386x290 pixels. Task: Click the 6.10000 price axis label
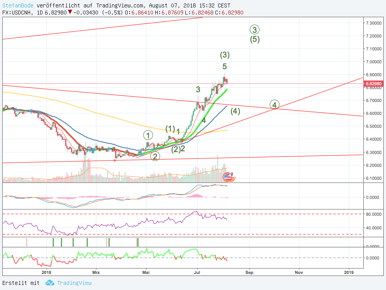(x=374, y=178)
